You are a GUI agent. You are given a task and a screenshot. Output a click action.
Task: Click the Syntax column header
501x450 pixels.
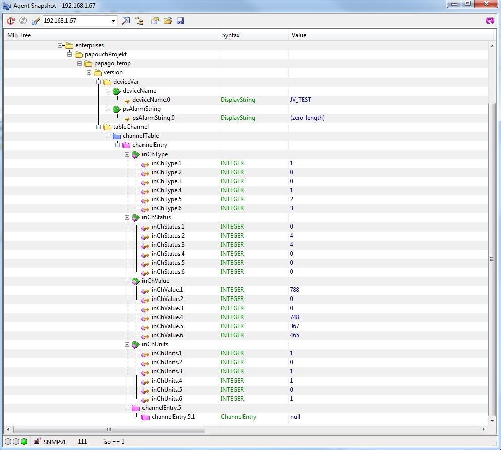[254, 35]
